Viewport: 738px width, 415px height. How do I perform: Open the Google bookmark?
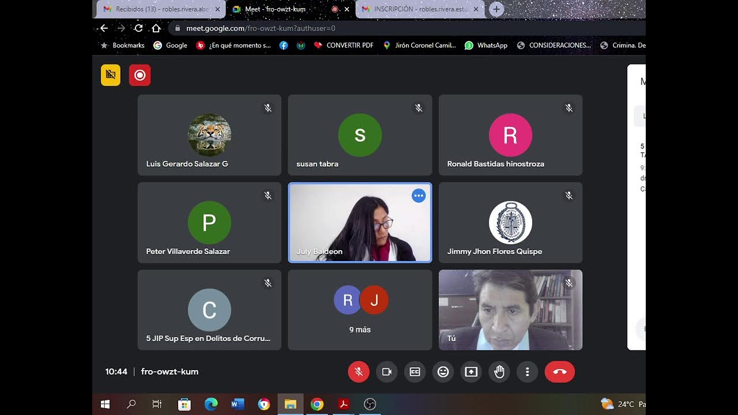point(170,45)
